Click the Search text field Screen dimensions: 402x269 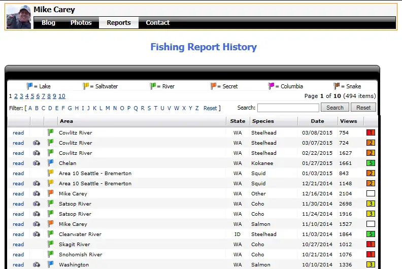click(288, 108)
